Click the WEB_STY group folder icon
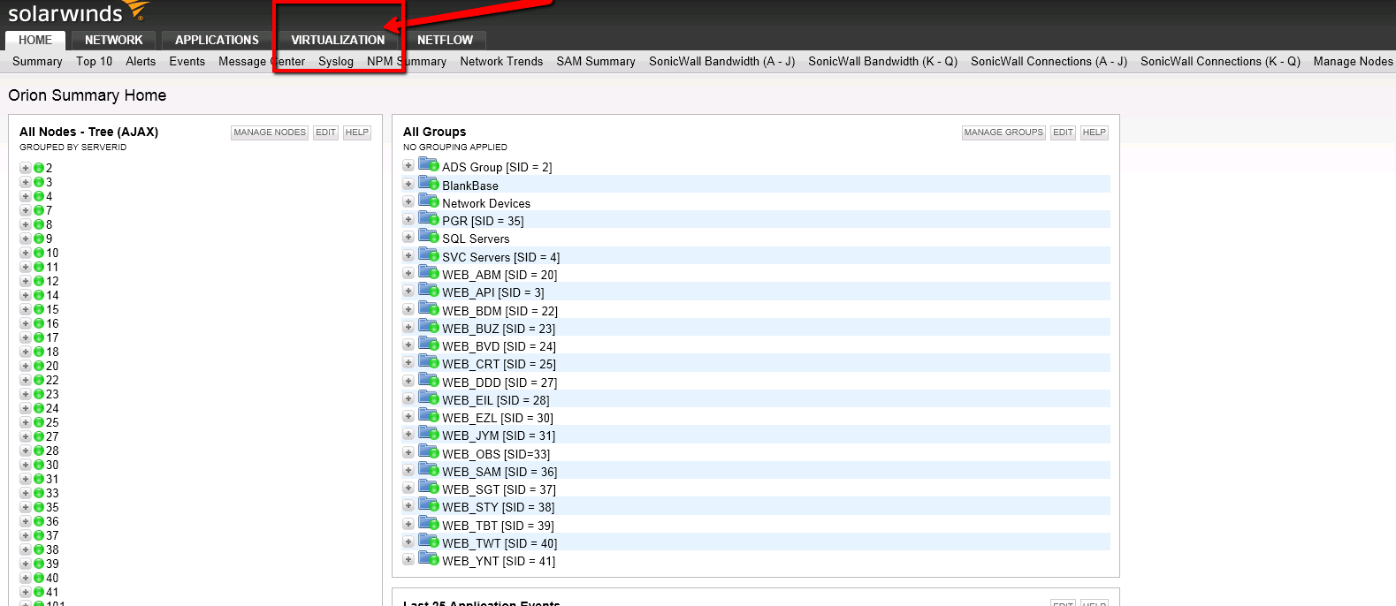 [429, 504]
